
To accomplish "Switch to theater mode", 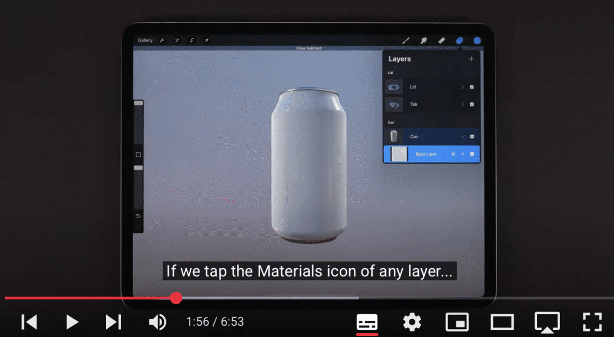I will coord(502,322).
